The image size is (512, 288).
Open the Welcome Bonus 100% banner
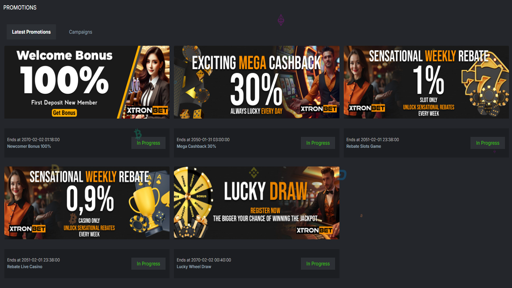(x=87, y=82)
